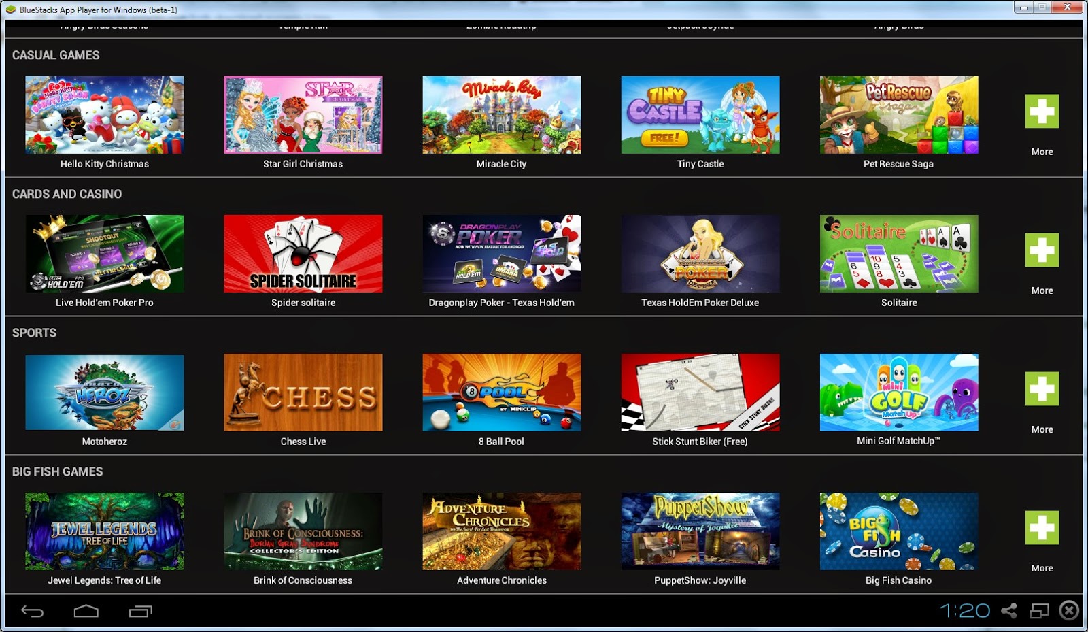
Task: Select the Tiny Castle app icon
Action: tap(700, 115)
